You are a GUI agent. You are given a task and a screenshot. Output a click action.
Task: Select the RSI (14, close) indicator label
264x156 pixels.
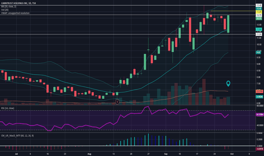(x=8, y=108)
